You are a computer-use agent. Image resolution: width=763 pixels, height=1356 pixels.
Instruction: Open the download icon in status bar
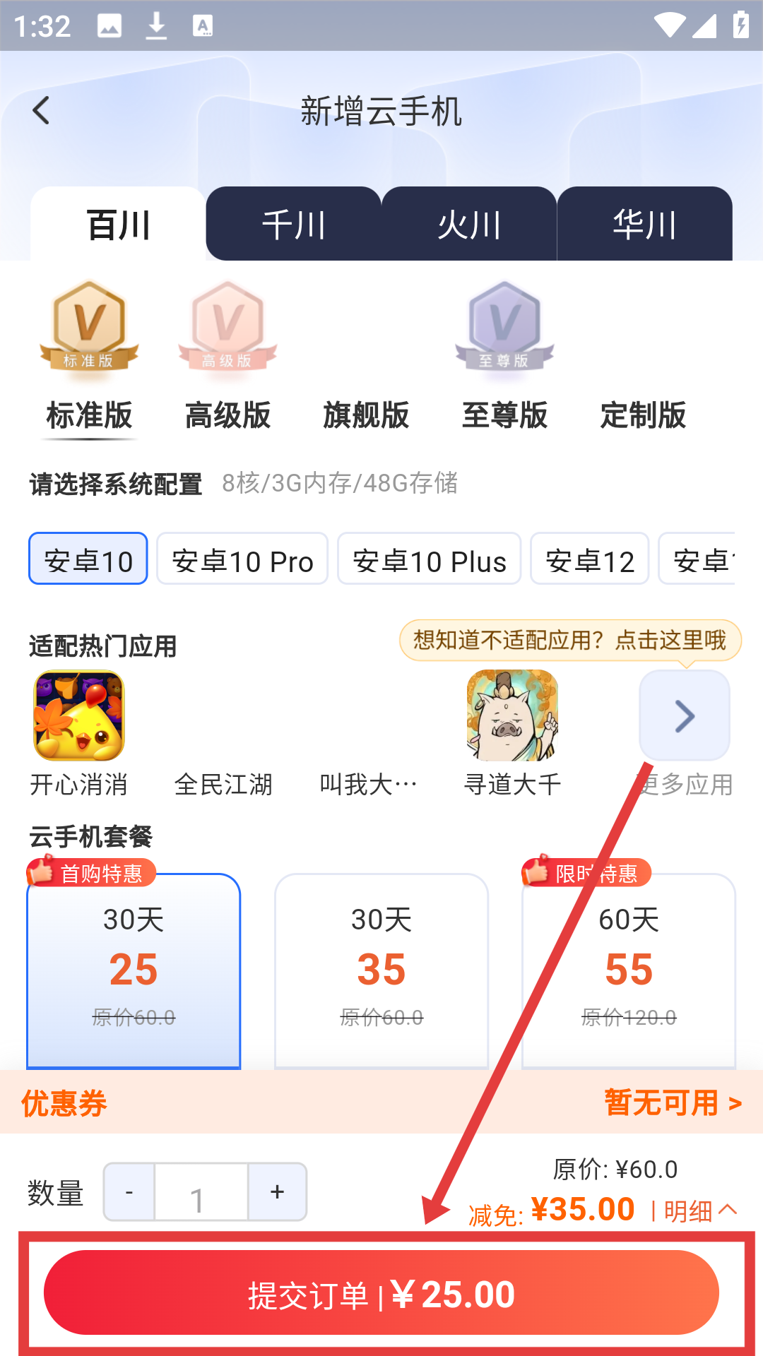(x=156, y=26)
